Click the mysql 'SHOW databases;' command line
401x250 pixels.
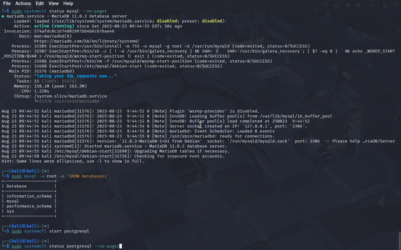tap(60, 176)
